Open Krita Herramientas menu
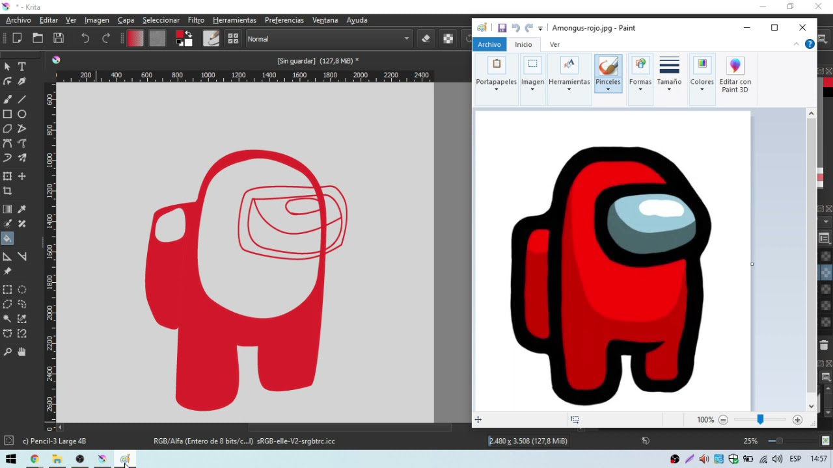Viewport: 833px width, 468px height. [234, 20]
